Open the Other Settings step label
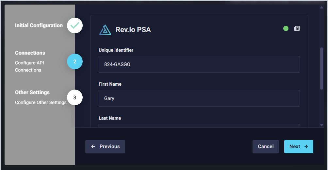This screenshot has height=170, width=328. pos(32,92)
